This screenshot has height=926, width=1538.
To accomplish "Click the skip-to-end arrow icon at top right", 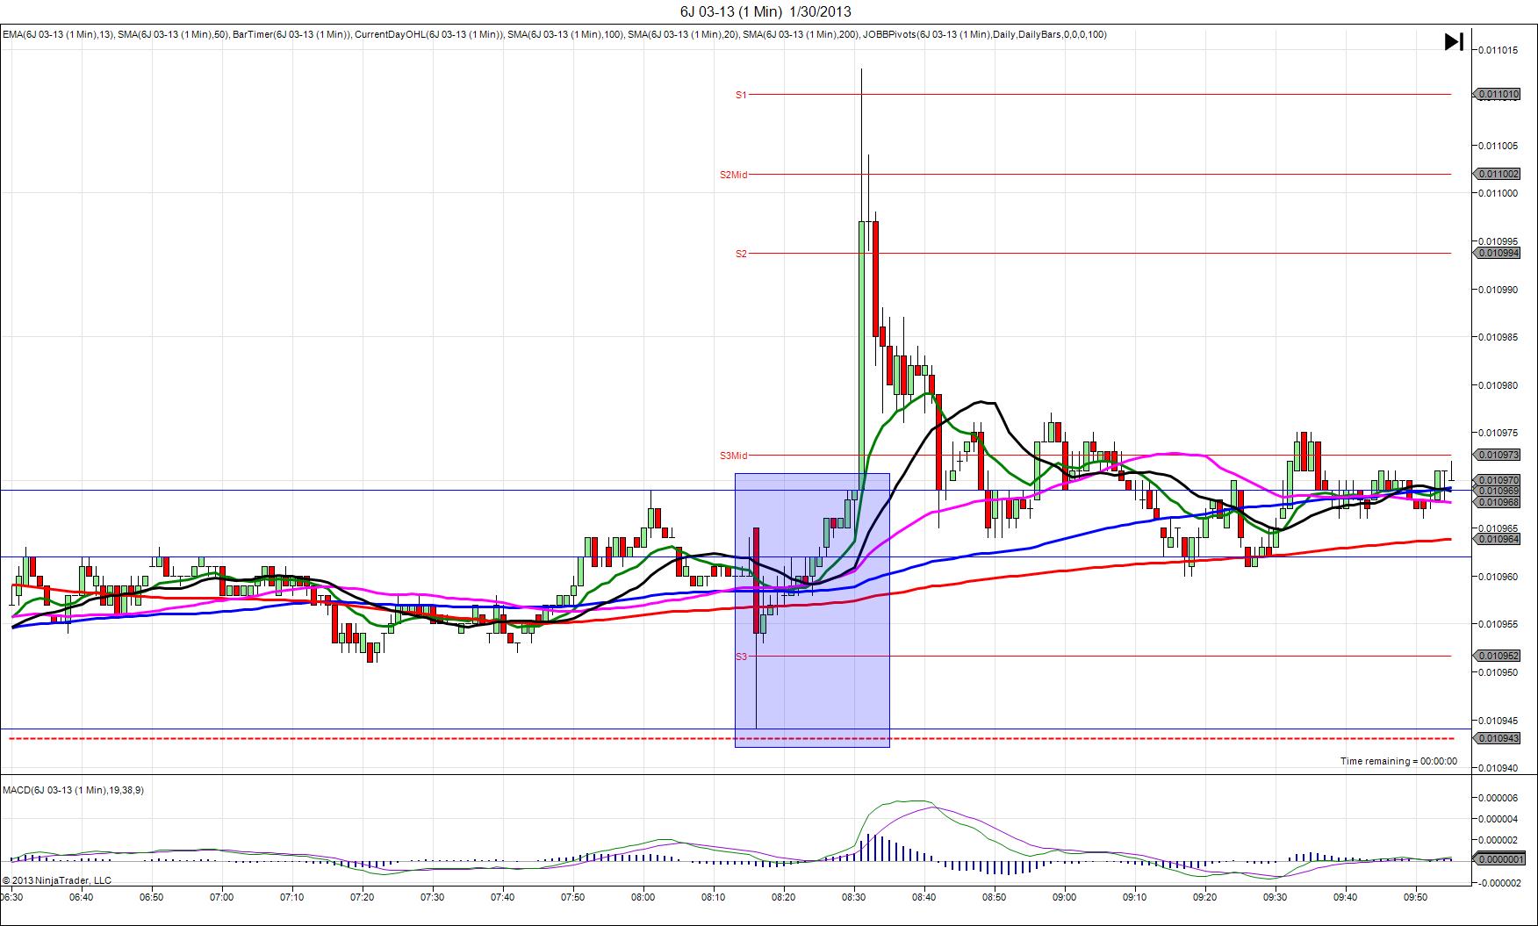I will pyautogui.click(x=1454, y=41).
